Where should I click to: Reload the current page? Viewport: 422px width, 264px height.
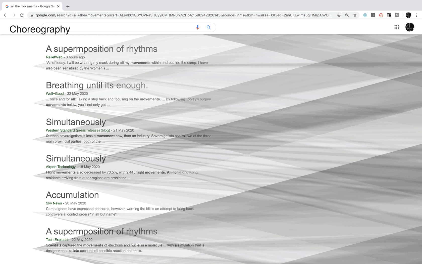(22, 15)
